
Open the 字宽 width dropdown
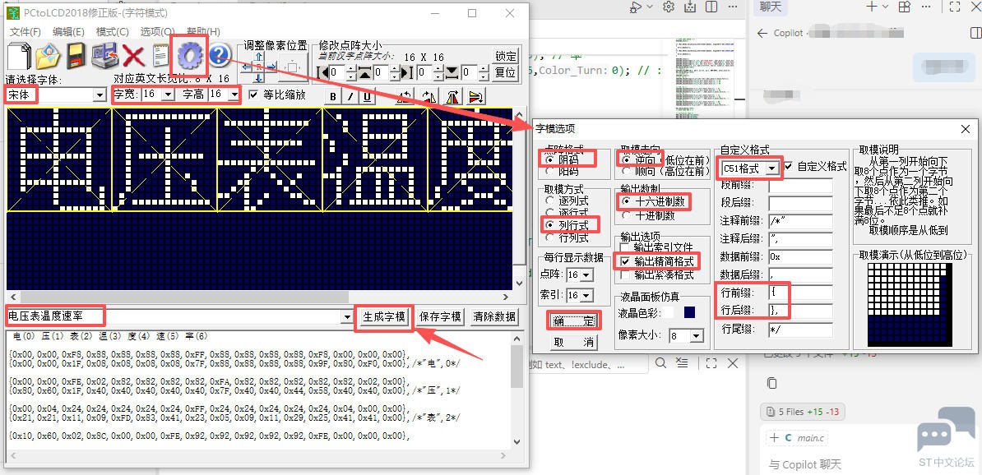pyautogui.click(x=168, y=95)
